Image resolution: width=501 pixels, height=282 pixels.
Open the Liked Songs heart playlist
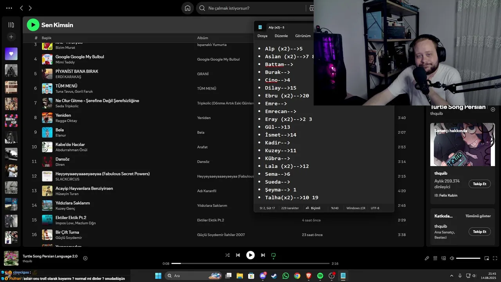point(11,54)
